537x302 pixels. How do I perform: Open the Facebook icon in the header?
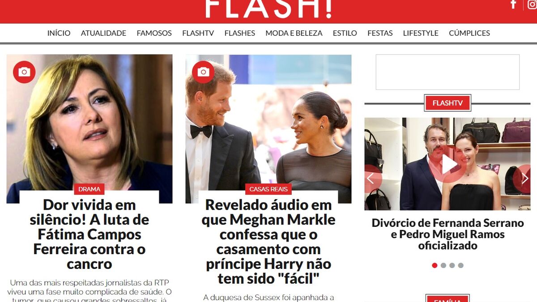[513, 4]
